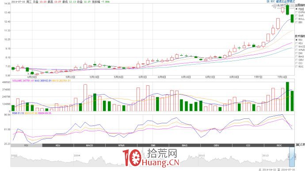Select the KDJ radio in technical indicators

pyautogui.click(x=297, y=43)
